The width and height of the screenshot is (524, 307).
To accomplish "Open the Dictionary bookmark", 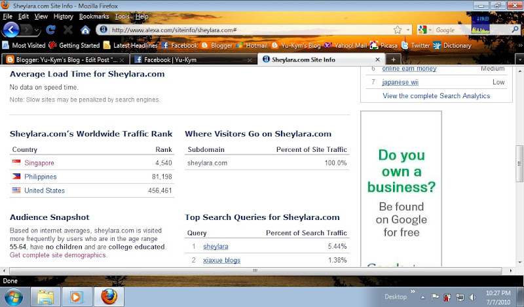I will pos(452,45).
